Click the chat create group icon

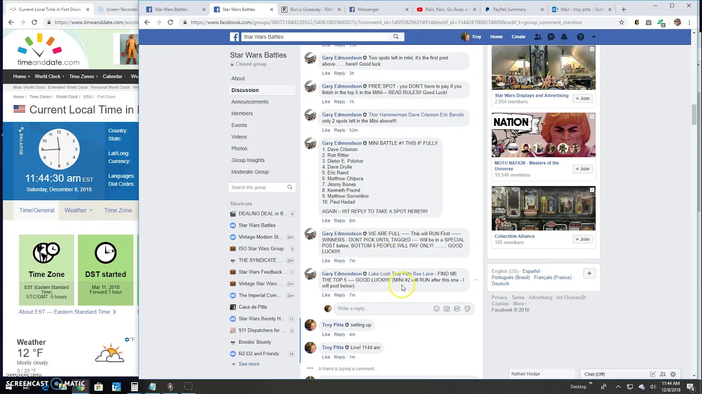point(663,374)
